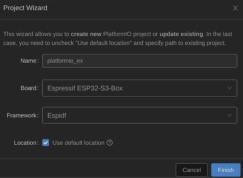
Task: Click the bold "update existing" text
Action: (181, 34)
